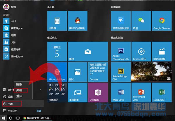Click the 秋槐 user account avatar
This screenshot has height=121, width=175.
[x=6, y=7]
